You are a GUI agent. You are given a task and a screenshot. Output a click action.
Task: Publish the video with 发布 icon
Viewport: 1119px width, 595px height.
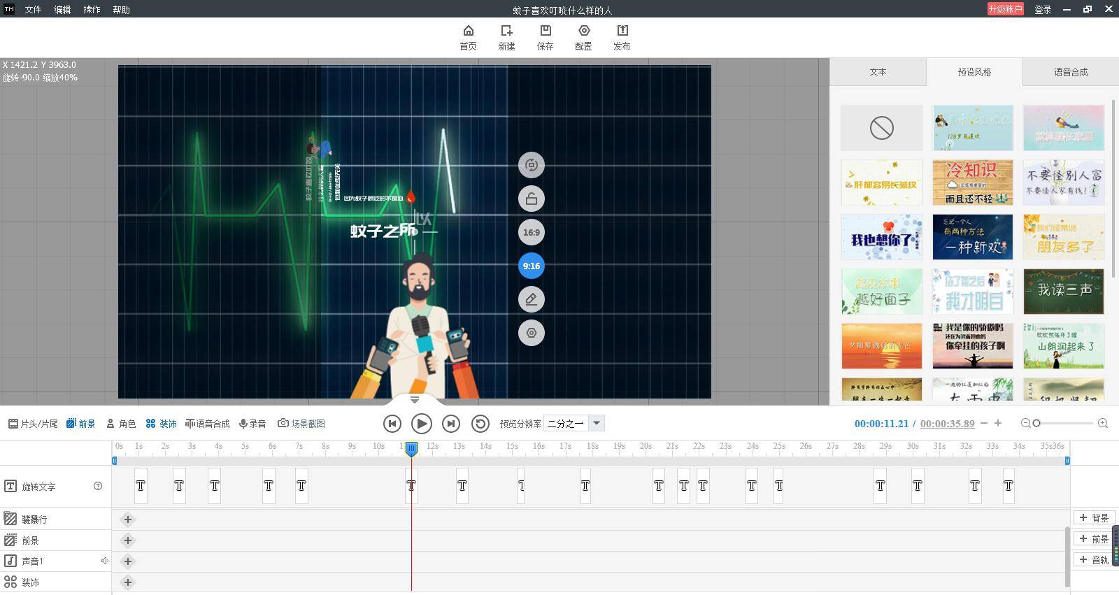[622, 37]
